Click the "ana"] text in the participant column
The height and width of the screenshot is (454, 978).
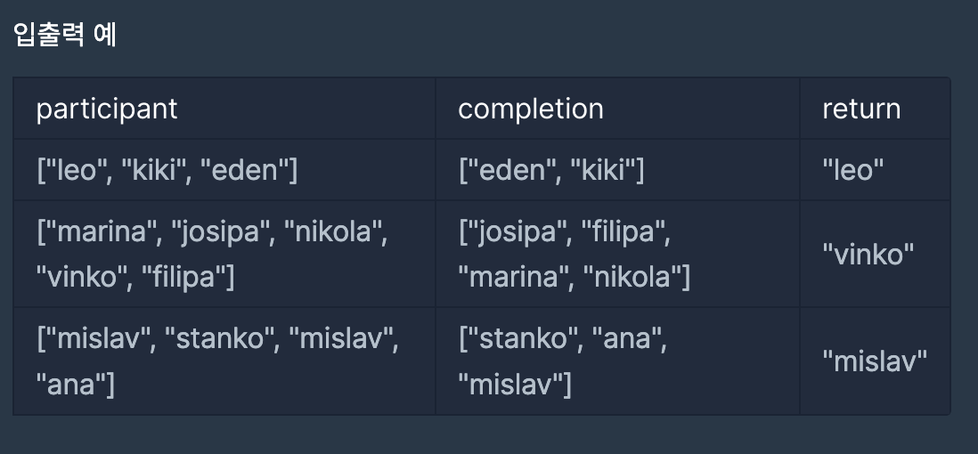[76, 384]
